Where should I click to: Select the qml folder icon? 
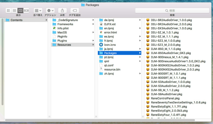tap(101, 61)
